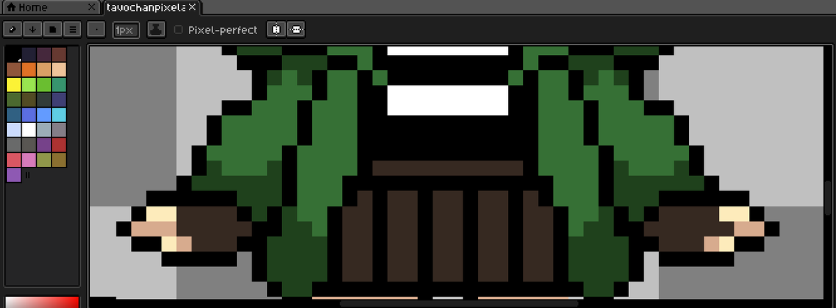The width and height of the screenshot is (836, 308).
Task: Pick the crimson red palette swatch
Action: tap(59, 145)
